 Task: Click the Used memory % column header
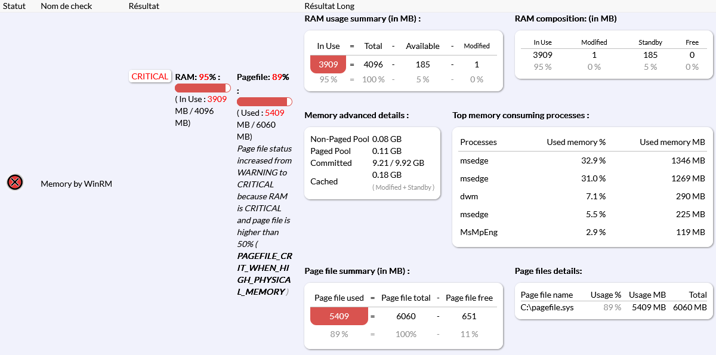[x=576, y=142]
